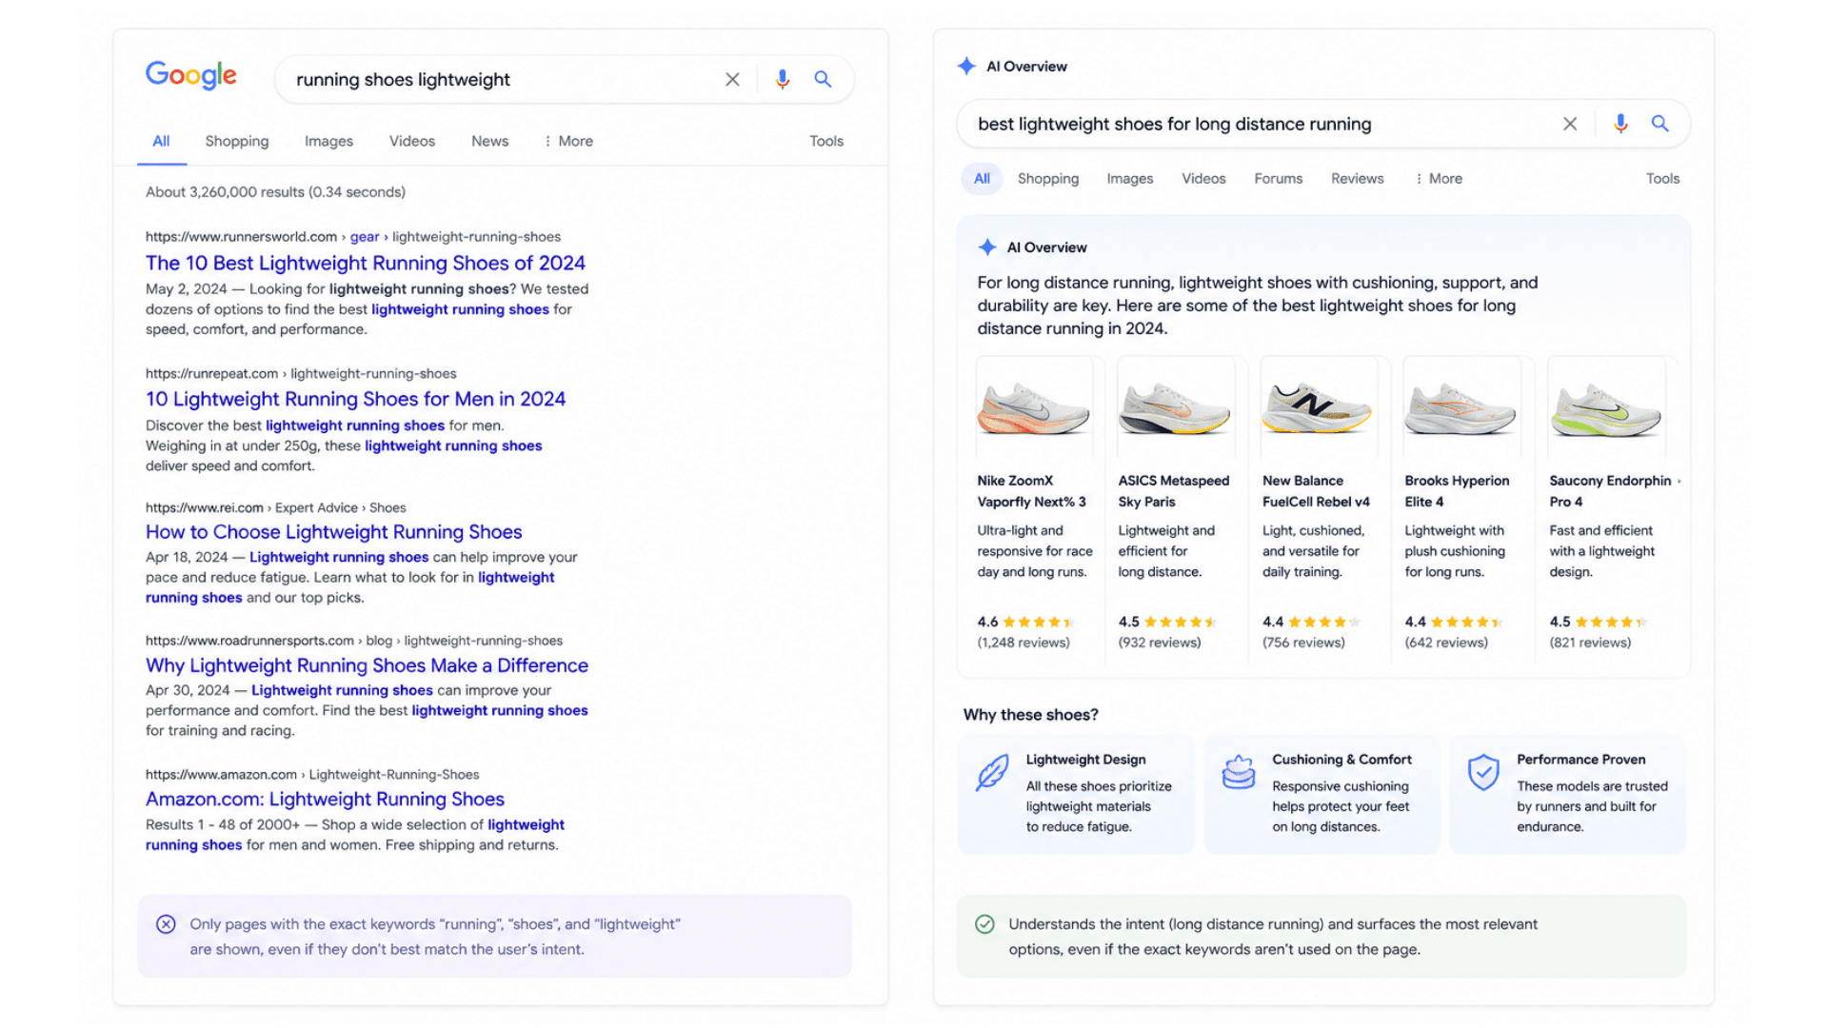Click the 4.6 star rating for Nike
Screen dimensions: 1828x1028
click(1026, 622)
